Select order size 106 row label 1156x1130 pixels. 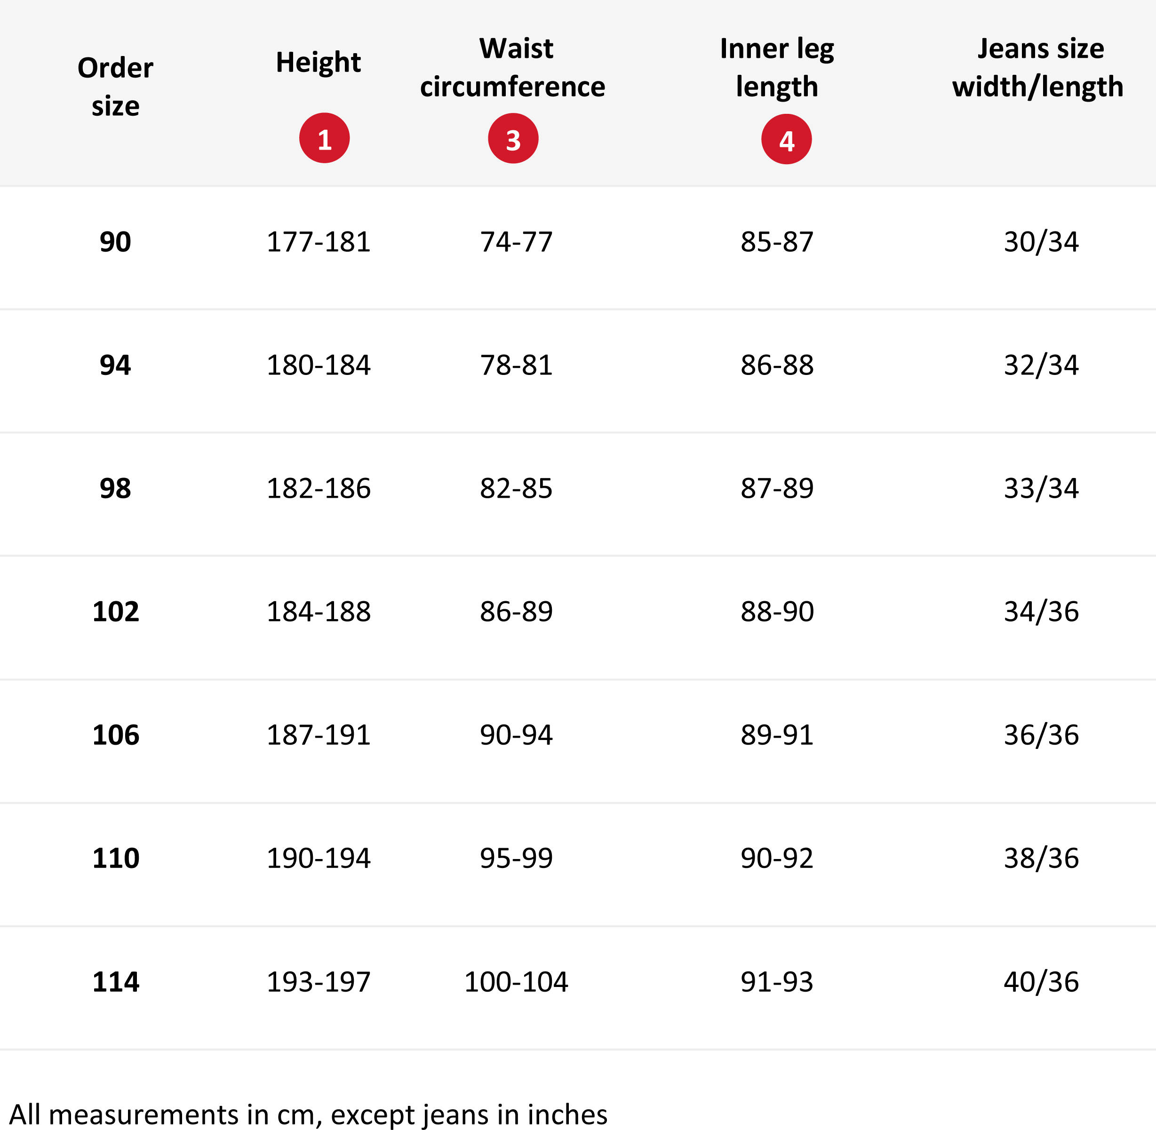[x=116, y=734]
